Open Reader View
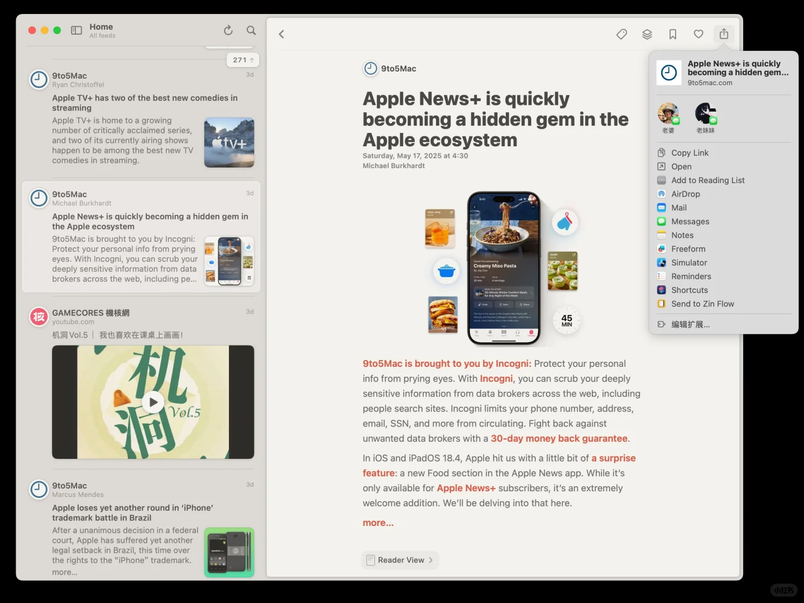Screen dimensions: 804x603 [x=400, y=560]
